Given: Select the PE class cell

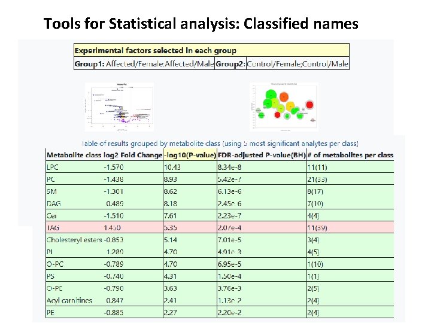Looking at the screenshot, I should click(x=50, y=312).
